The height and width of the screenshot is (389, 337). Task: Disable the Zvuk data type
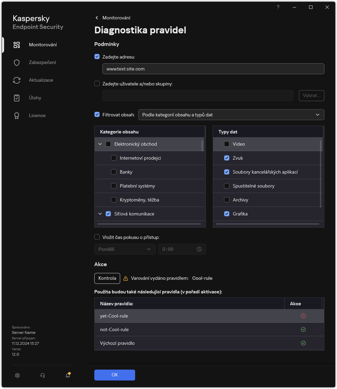coord(227,158)
